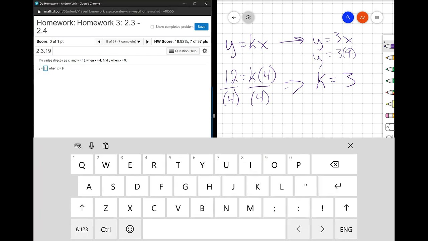Open touch keyboard layout settings icon
The image size is (428, 241).
(78, 146)
